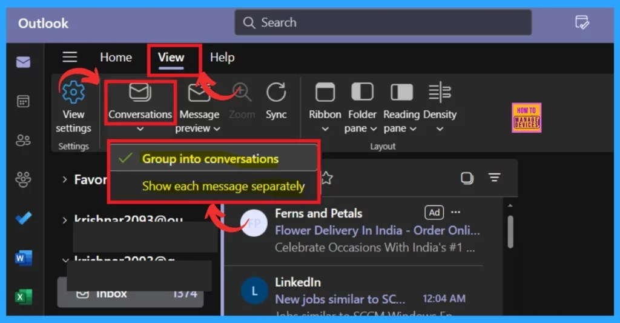620x323 pixels.
Task: Launch the To Do checkmark app
Action: 24,218
